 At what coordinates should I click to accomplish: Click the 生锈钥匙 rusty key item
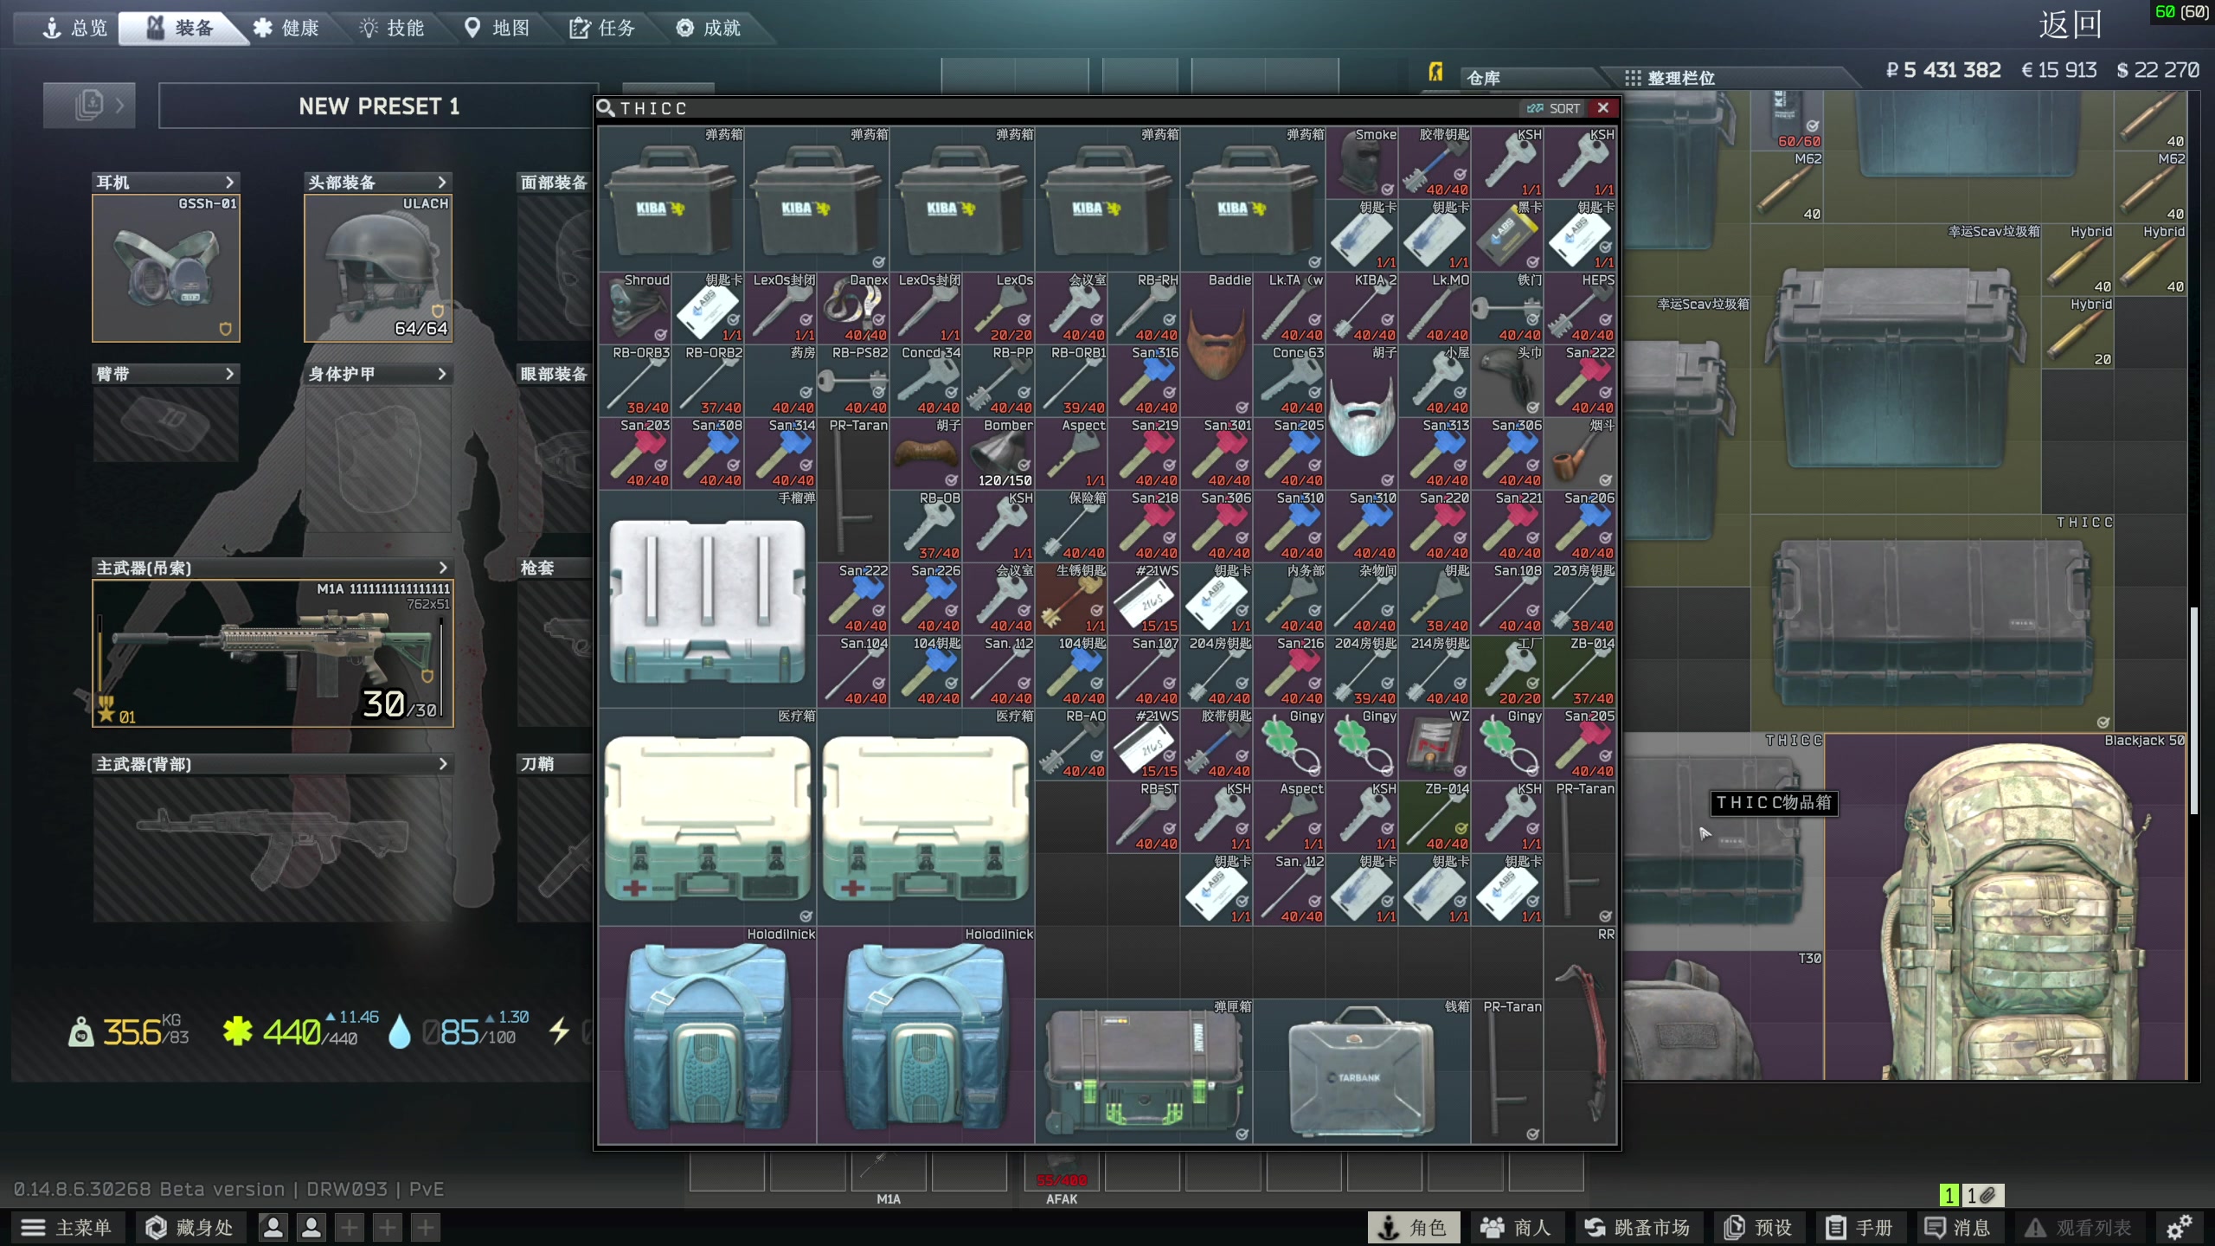pyautogui.click(x=1071, y=599)
